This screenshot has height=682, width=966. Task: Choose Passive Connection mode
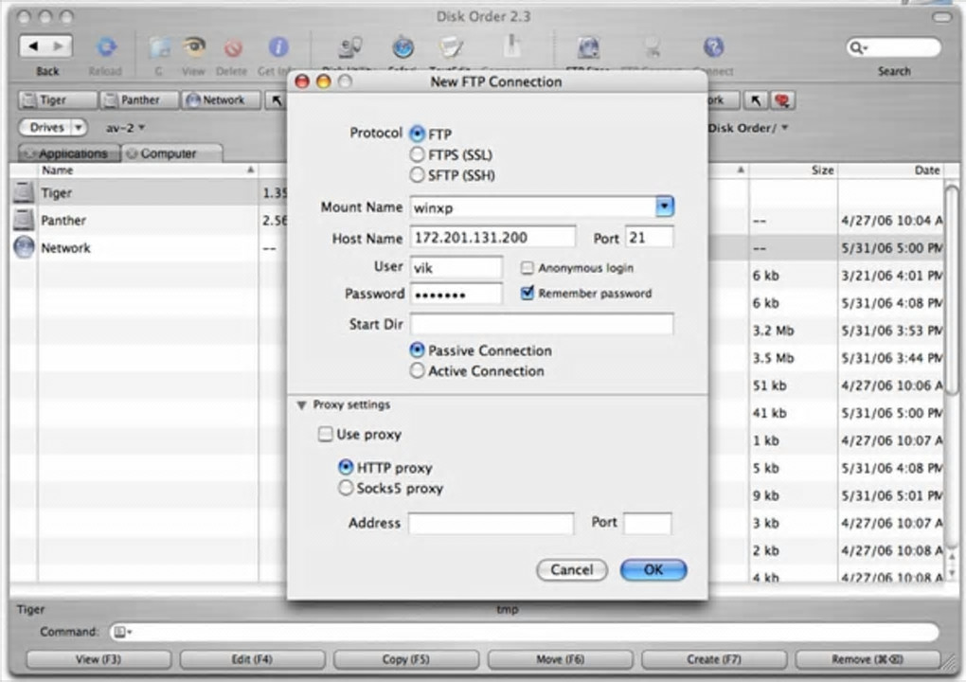tap(417, 350)
